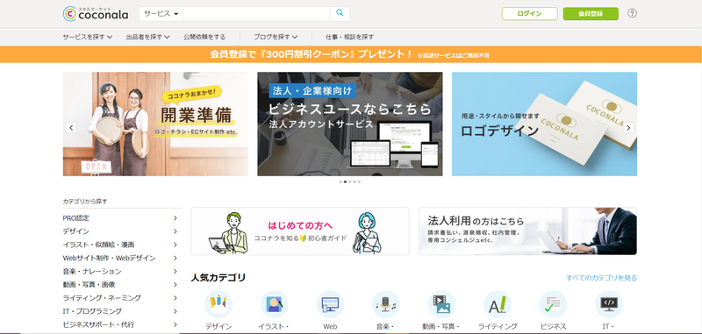Click the ライティング・ネーミング sidebar text
This screenshot has height=334, width=702.
point(102,298)
